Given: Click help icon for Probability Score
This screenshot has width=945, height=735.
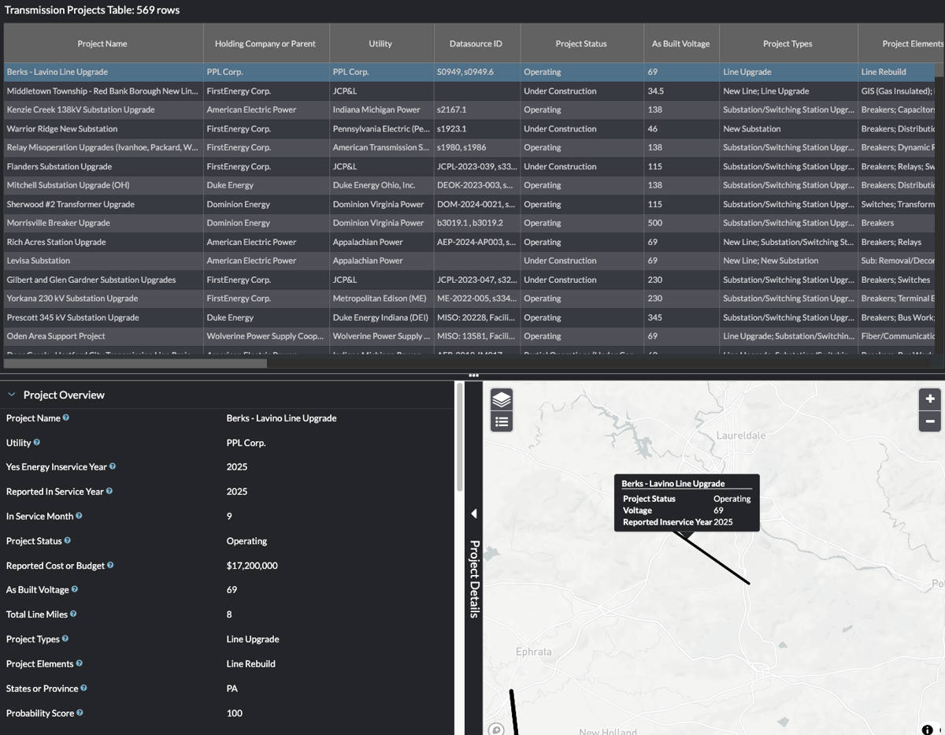Looking at the screenshot, I should coord(80,713).
